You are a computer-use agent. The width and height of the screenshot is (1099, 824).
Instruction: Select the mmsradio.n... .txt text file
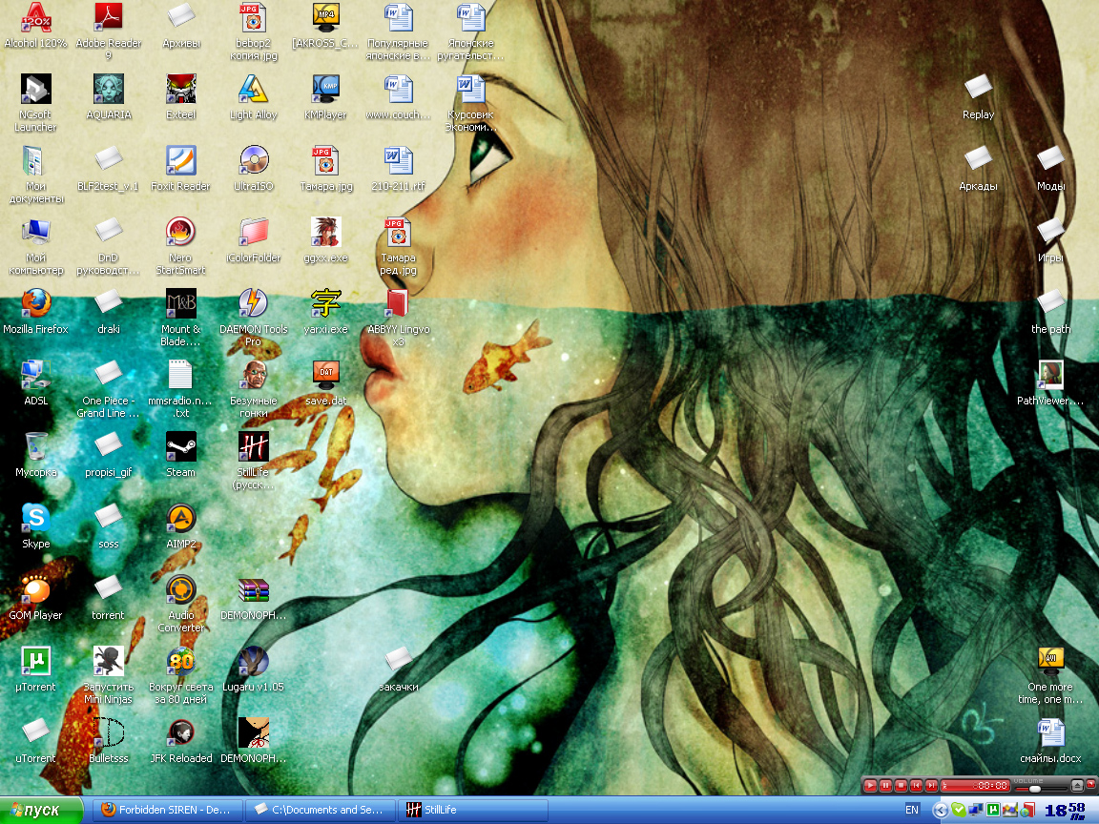[181, 389]
